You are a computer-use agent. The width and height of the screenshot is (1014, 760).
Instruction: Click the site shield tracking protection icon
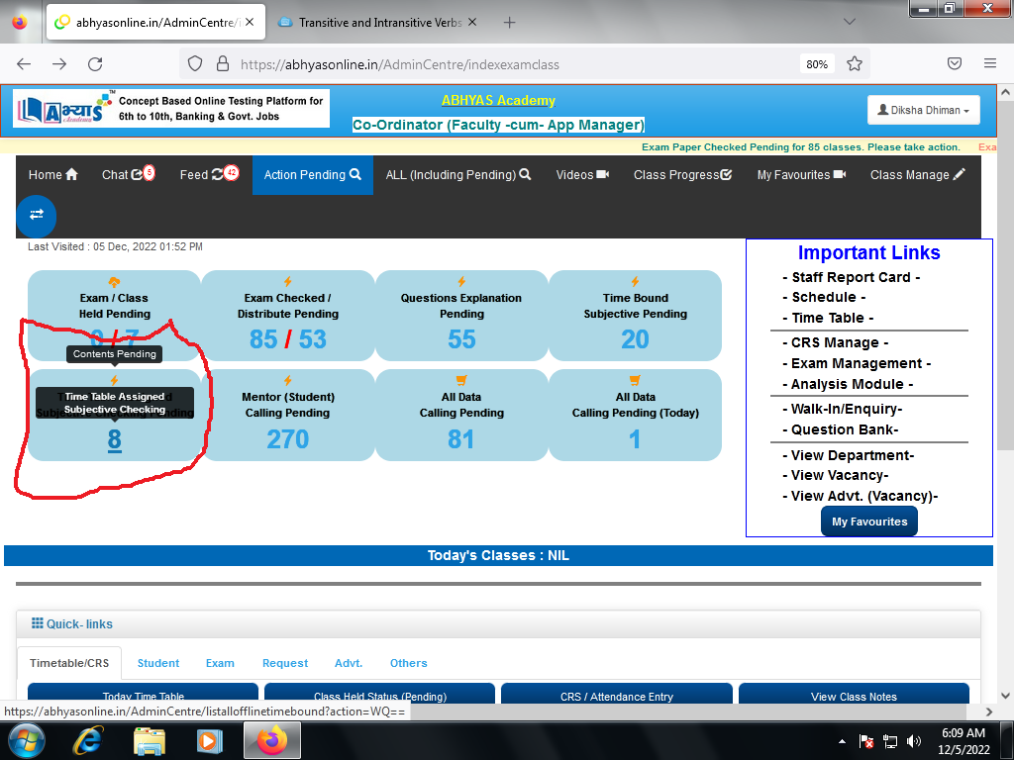pyautogui.click(x=195, y=64)
